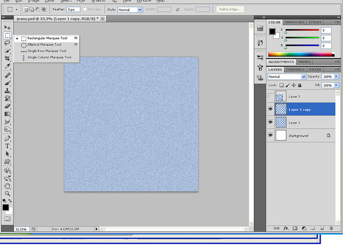Screen dimensions: 343x249
Task: Click Add to selection mode button
Action: 32,10
